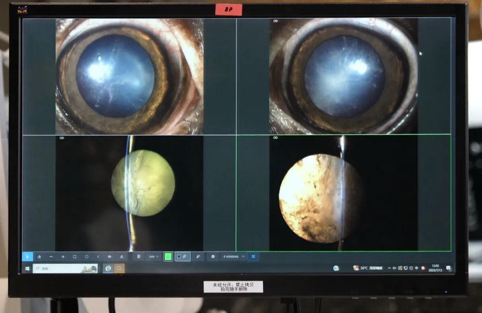Select the bottom-left green slit-lamp image
Viewport: 482px width, 313px height.
(129, 193)
